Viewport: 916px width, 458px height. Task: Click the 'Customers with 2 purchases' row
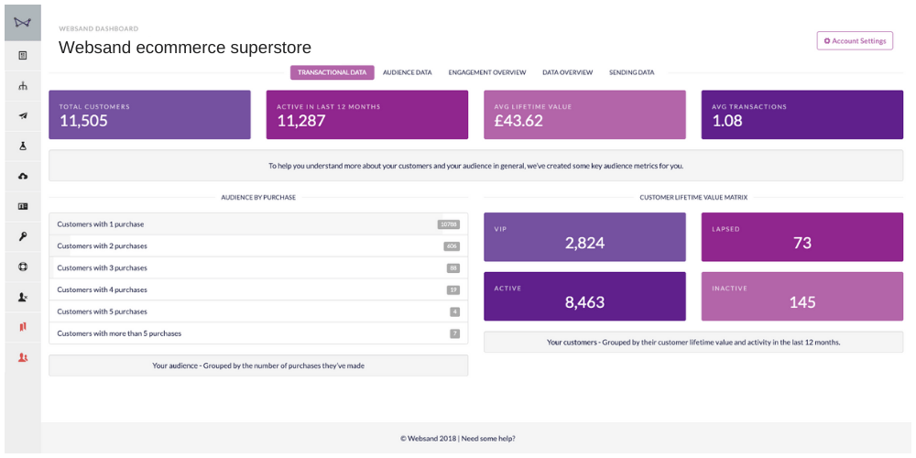pyautogui.click(x=258, y=245)
